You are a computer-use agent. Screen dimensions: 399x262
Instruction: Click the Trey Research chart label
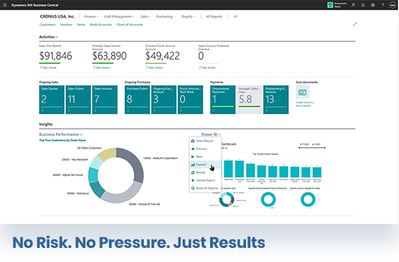(75, 160)
